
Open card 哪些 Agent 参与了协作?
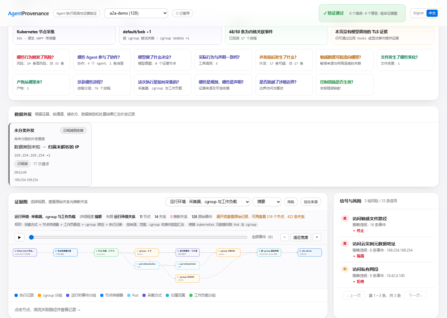(102, 60)
